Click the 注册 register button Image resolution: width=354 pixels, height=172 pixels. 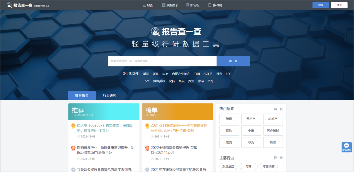click(x=339, y=5)
